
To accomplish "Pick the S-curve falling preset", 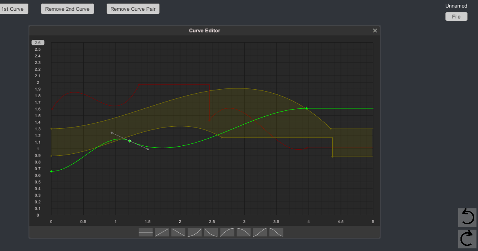I will tap(276, 232).
